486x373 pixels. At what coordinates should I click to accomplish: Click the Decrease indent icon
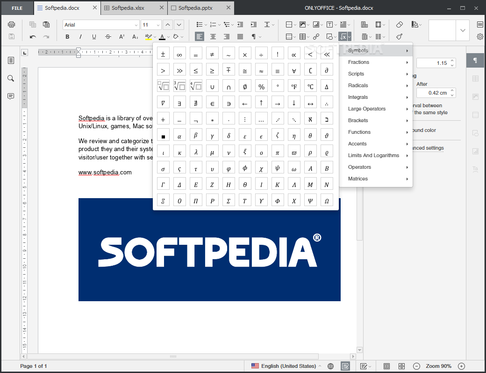point(240,24)
